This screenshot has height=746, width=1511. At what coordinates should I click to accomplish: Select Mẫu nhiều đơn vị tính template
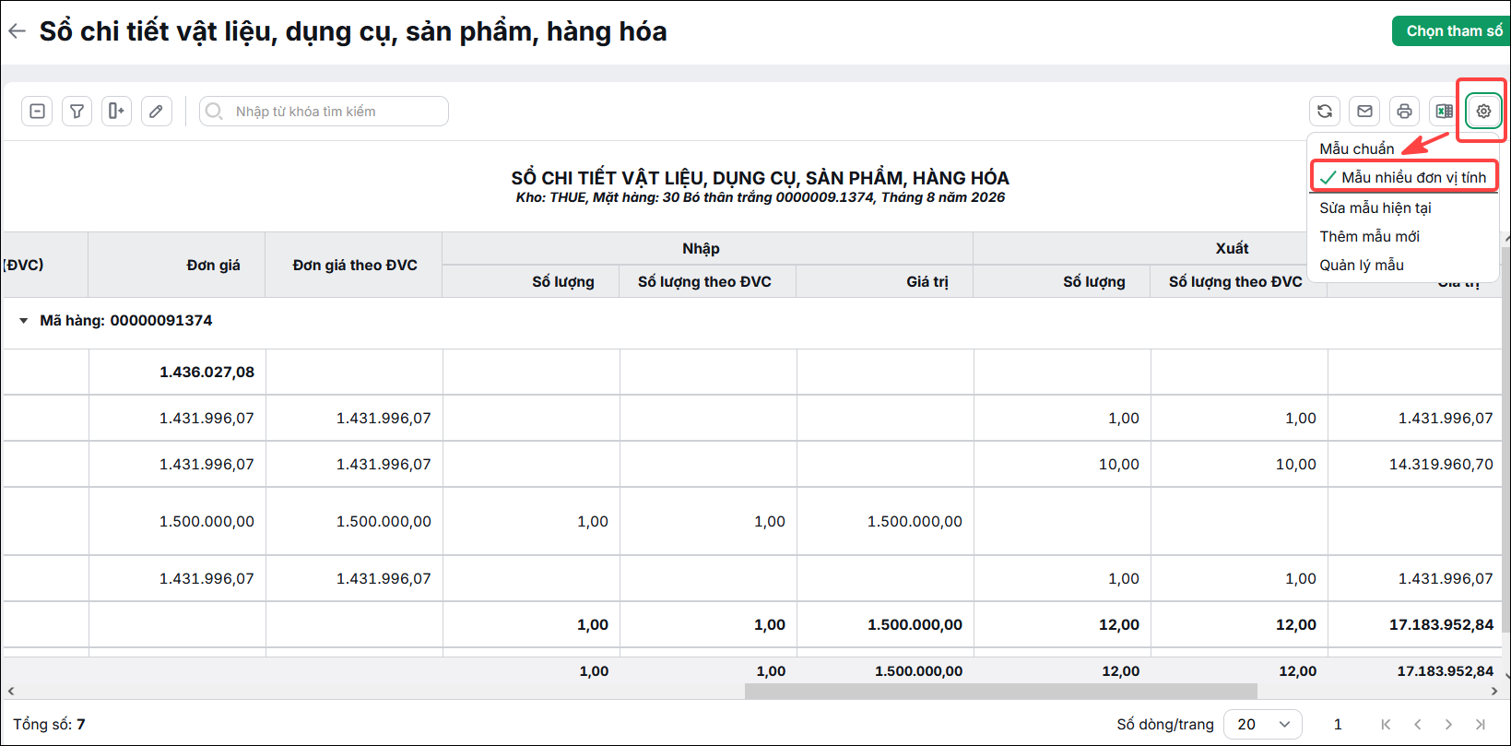[x=1403, y=177]
